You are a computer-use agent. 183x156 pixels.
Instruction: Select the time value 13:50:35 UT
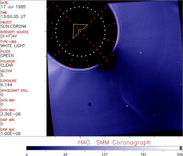click(13, 16)
